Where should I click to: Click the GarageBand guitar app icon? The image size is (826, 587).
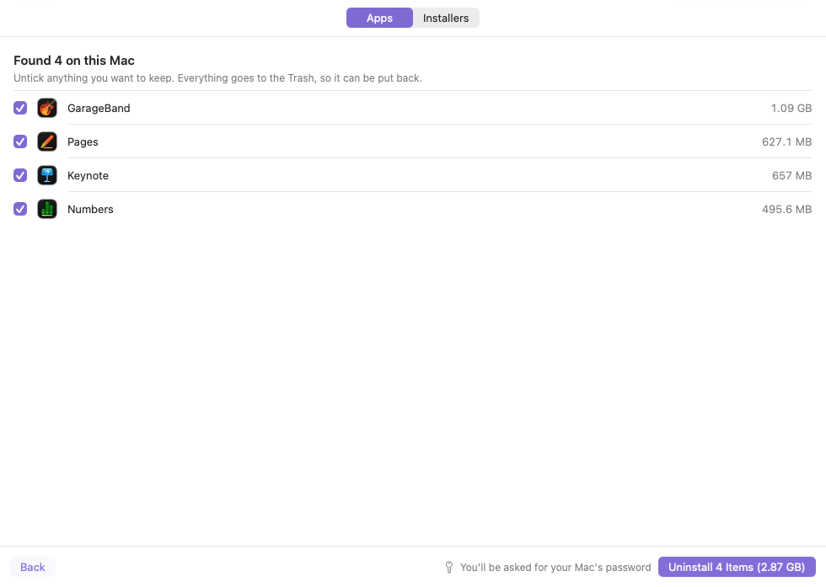coord(47,108)
